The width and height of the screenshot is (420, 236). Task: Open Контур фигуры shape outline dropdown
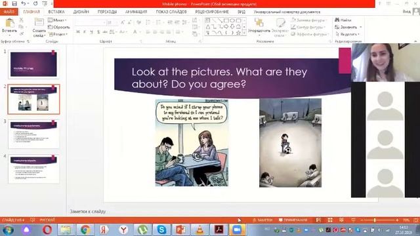(x=308, y=27)
